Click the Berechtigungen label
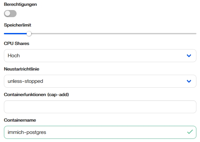 pyautogui.click(x=20, y=4)
